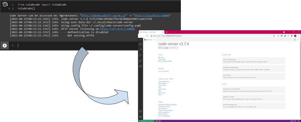This screenshot has height=122, width=301.
Task: Bookmark this page with star icon
Action: point(274,36)
